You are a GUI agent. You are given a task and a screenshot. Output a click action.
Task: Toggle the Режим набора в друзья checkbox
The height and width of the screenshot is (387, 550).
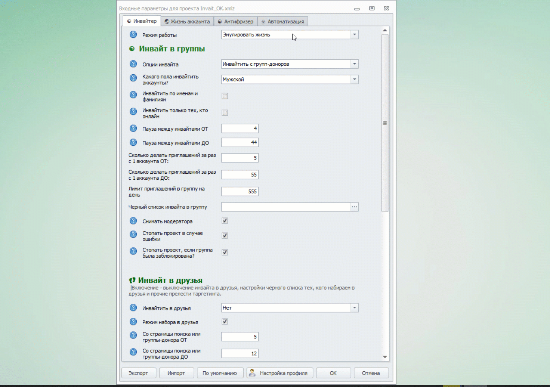coord(225,322)
